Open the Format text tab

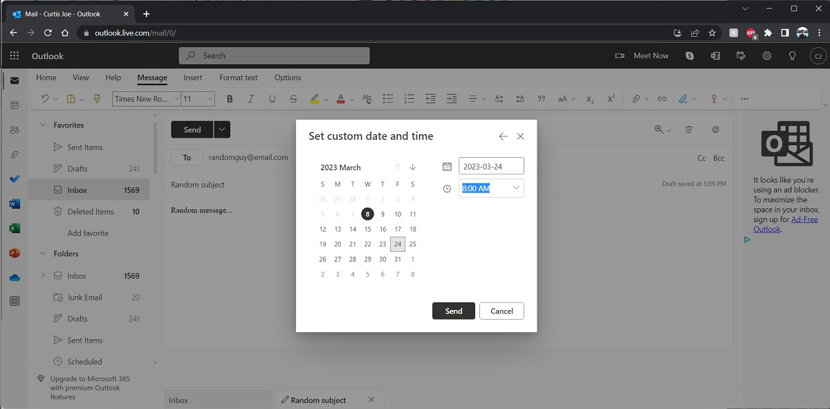tap(239, 78)
